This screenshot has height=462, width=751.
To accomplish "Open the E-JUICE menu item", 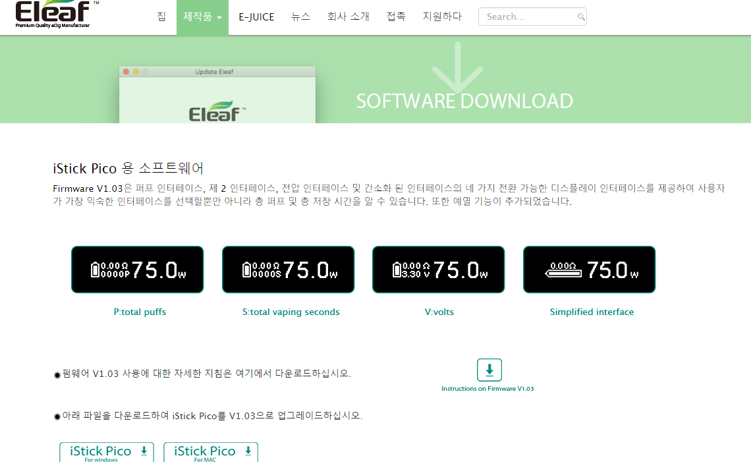I will click(256, 16).
